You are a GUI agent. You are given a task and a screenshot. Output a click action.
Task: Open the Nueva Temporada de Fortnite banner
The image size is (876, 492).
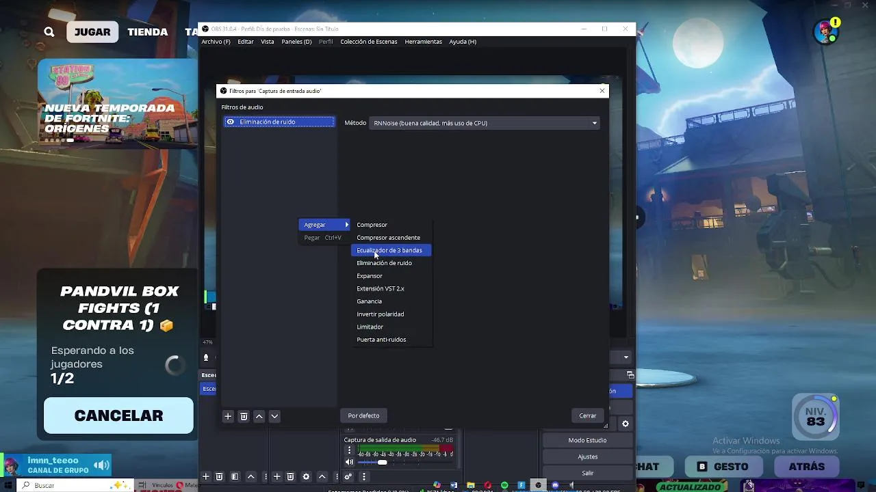118,103
